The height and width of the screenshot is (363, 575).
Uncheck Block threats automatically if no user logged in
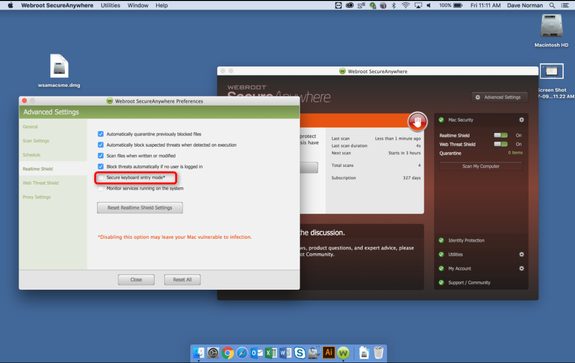pyautogui.click(x=100, y=166)
